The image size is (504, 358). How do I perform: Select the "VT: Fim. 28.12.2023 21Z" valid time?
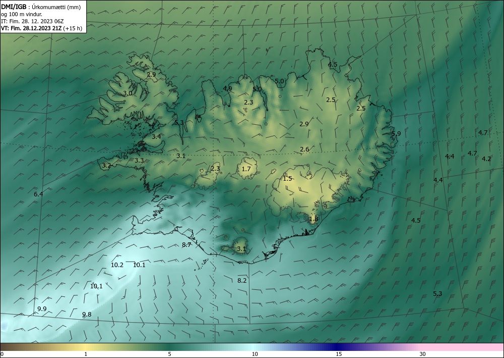click(x=31, y=28)
